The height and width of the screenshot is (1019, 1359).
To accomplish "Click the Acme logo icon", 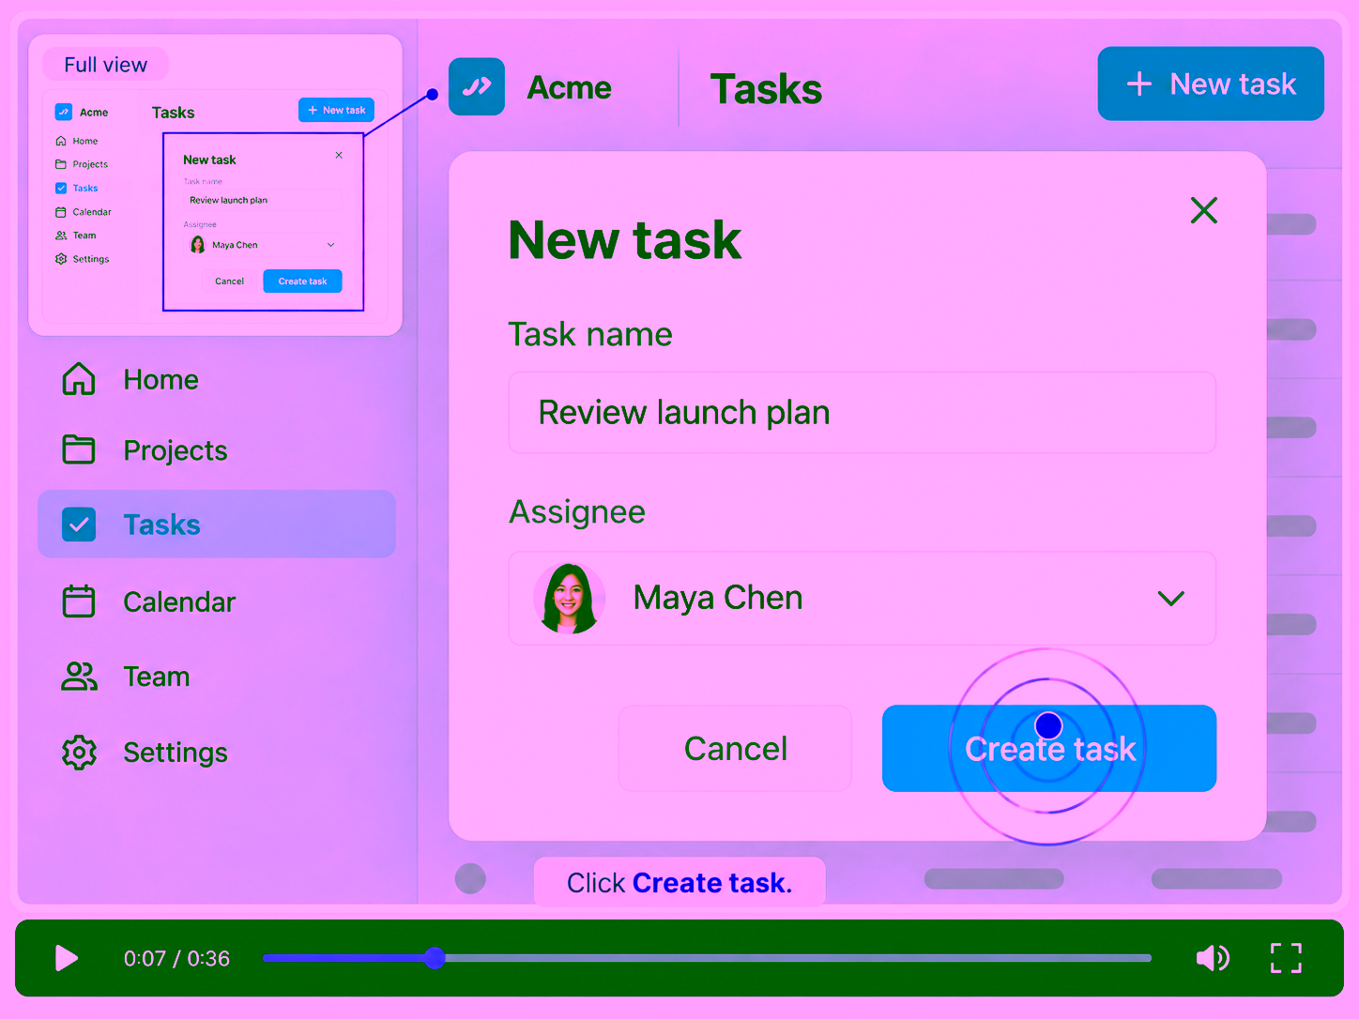I will coord(477,87).
